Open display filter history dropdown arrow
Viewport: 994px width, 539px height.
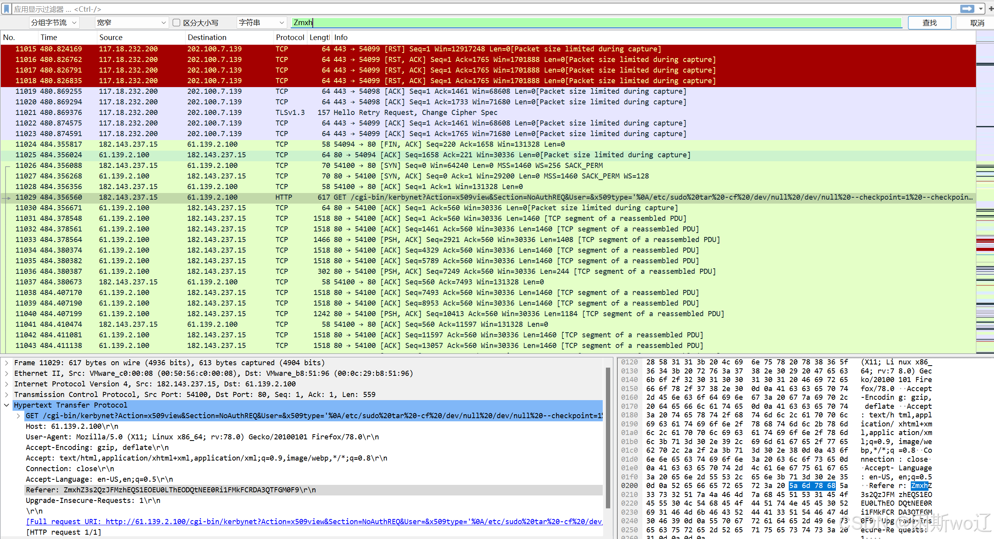tap(980, 9)
